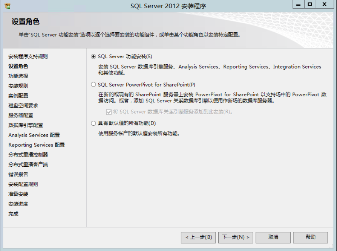Viewport: 337px width, 251px height.
Task: Click 实例配置 step in sidebar
Action: (18, 96)
